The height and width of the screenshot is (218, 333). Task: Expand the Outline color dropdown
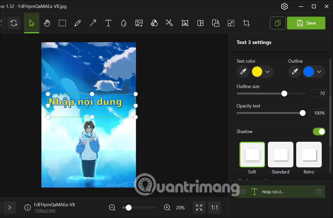point(319,72)
